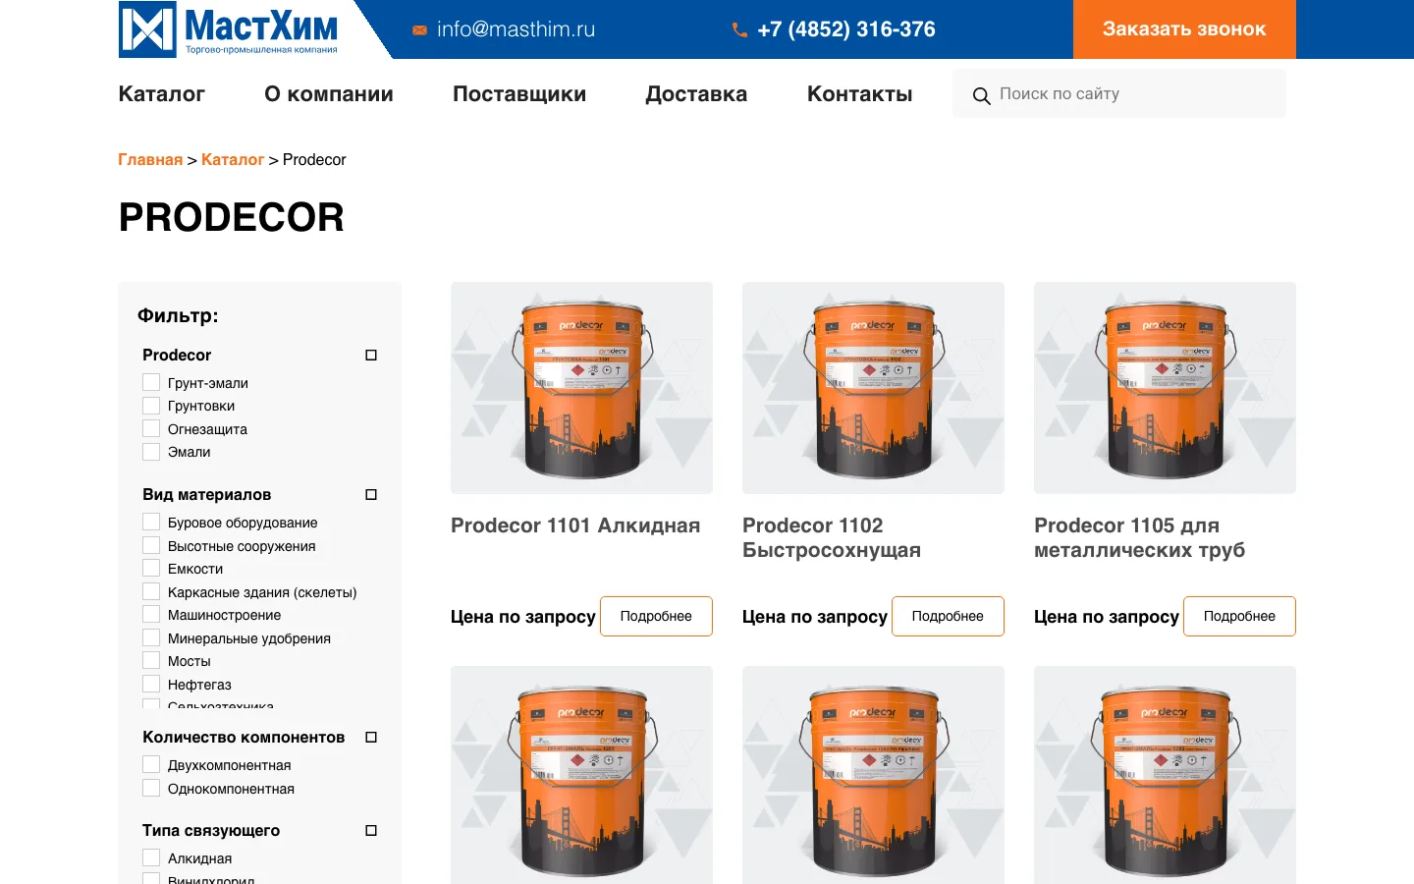
Task: View Подробнее for Prodecor 1105
Action: pyautogui.click(x=1239, y=616)
